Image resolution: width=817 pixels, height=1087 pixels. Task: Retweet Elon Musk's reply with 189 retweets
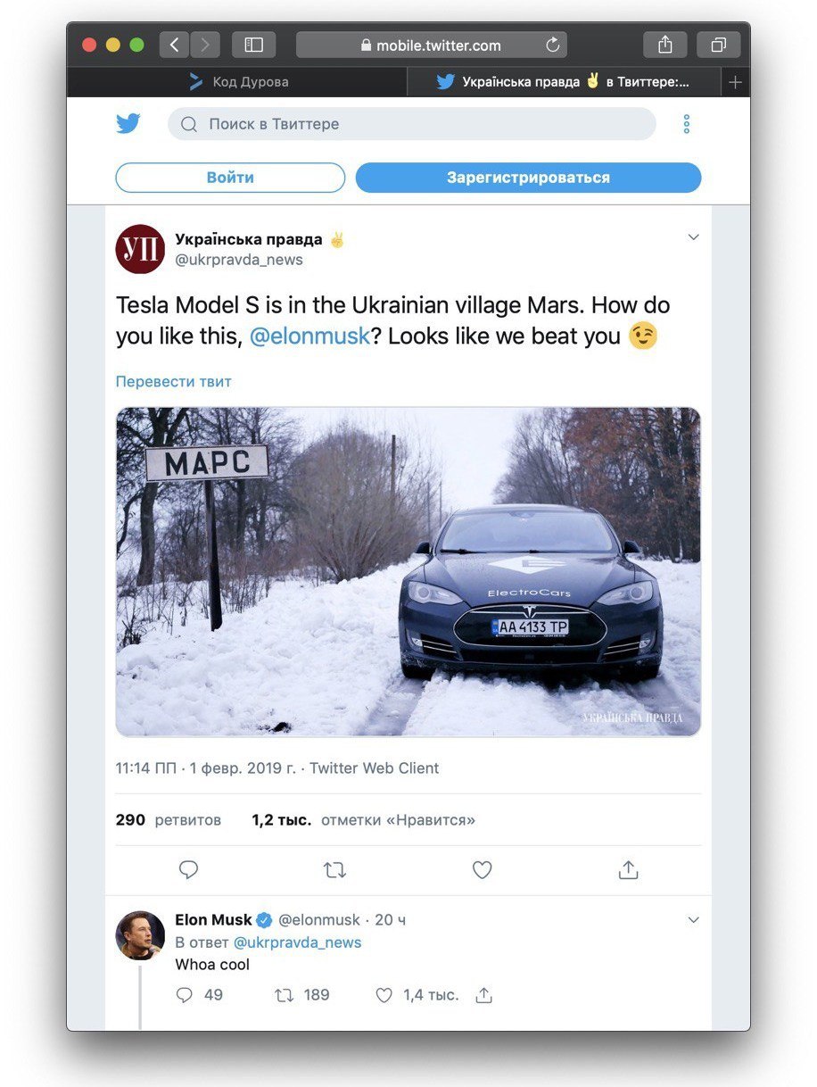pos(285,995)
